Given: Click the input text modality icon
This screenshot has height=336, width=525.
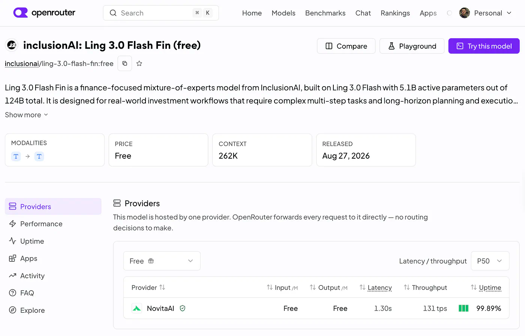Looking at the screenshot, I should click(x=16, y=156).
